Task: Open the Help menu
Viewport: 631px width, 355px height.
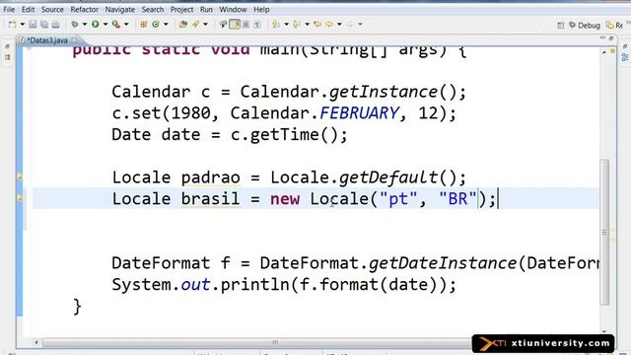Action: (261, 9)
